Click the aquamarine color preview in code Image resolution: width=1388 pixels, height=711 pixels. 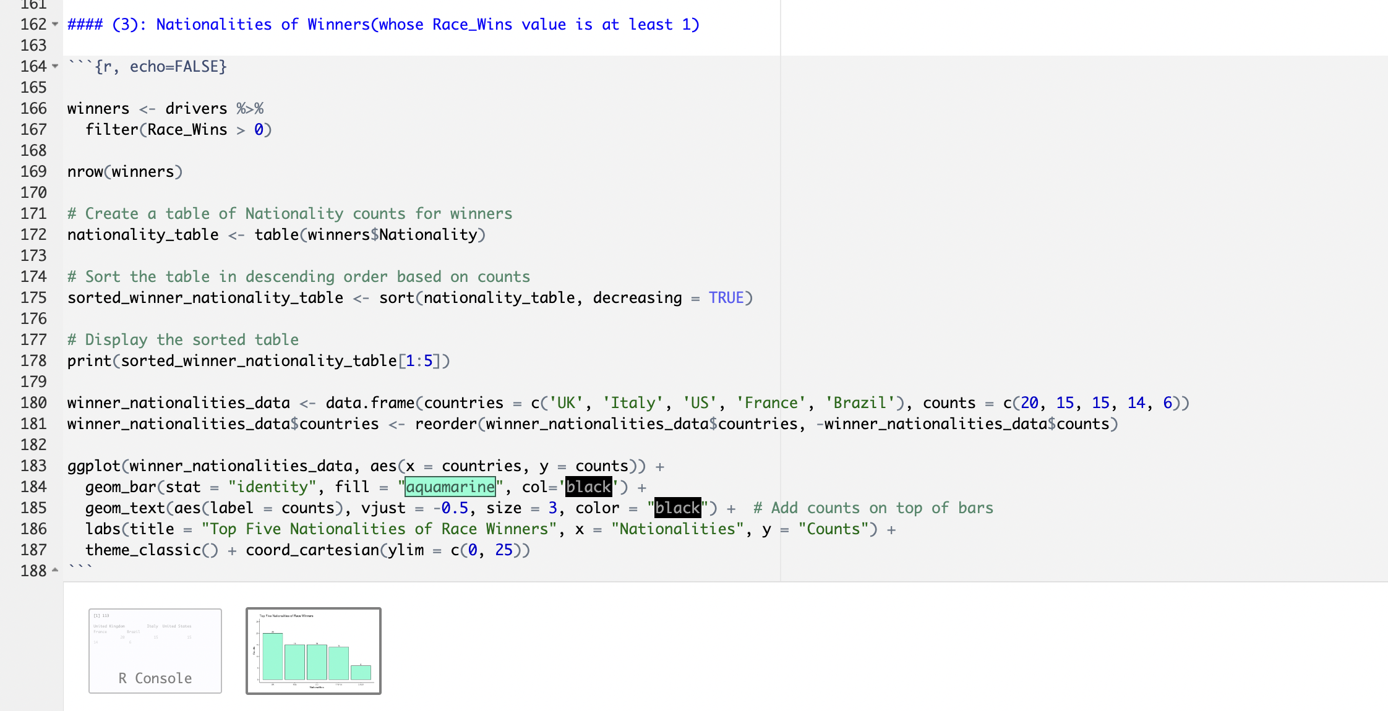[x=450, y=487]
